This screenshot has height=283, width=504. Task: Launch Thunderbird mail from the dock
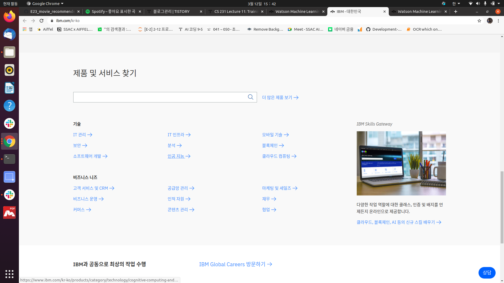pos(9,34)
